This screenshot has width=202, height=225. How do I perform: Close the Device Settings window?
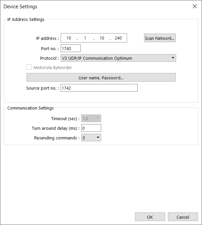point(195,6)
